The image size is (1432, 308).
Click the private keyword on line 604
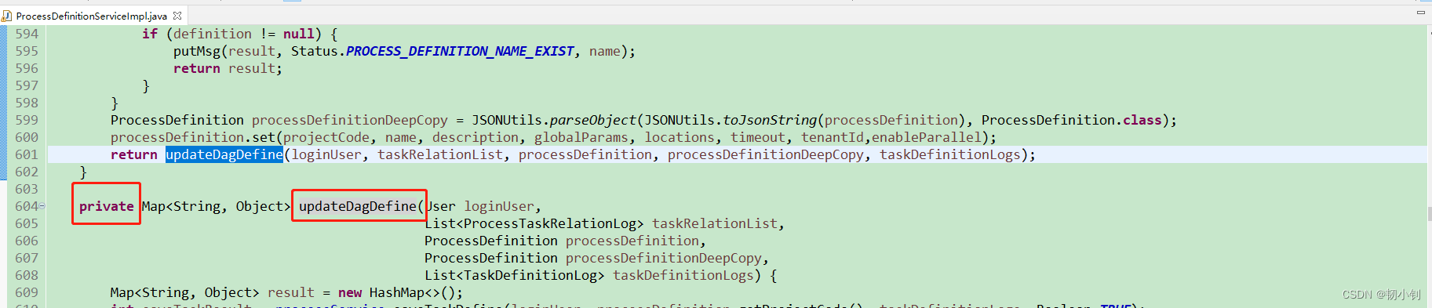tap(107, 206)
